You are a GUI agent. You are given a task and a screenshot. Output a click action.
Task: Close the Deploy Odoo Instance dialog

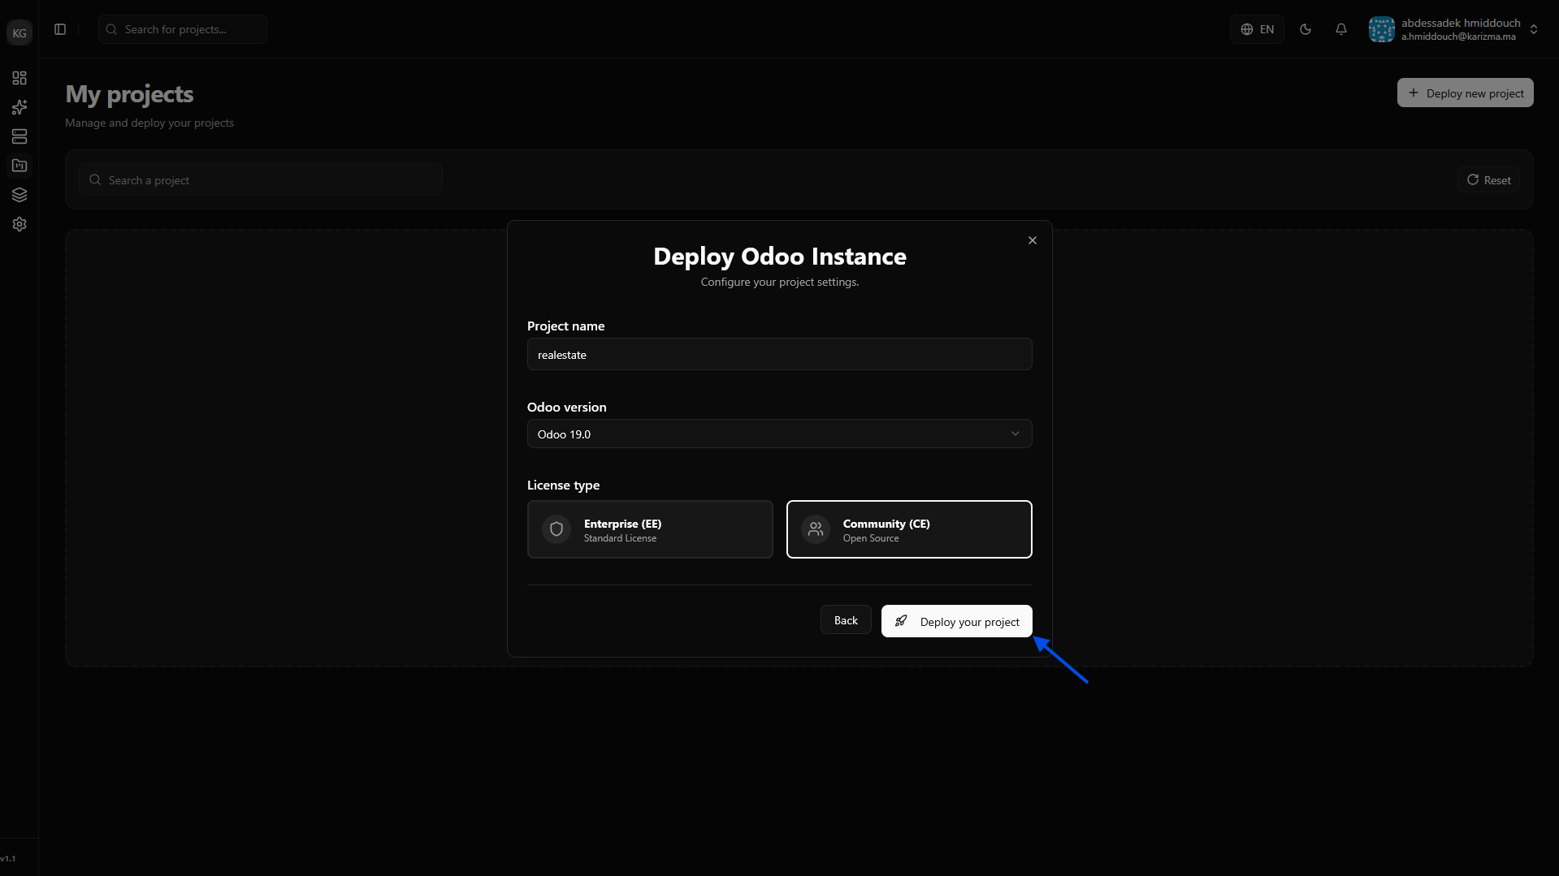click(x=1033, y=240)
